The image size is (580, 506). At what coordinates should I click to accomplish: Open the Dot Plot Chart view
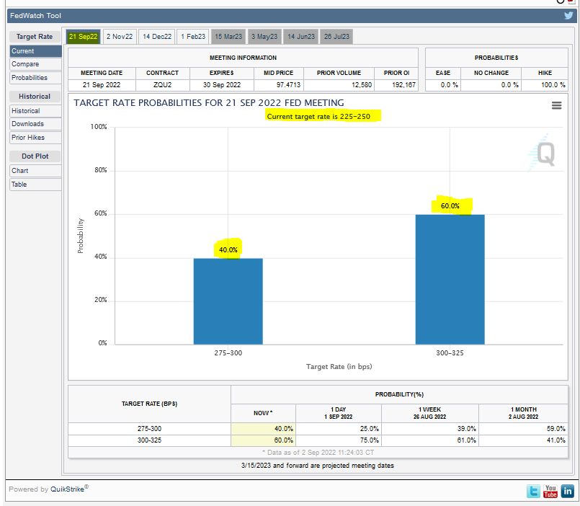click(x=35, y=171)
